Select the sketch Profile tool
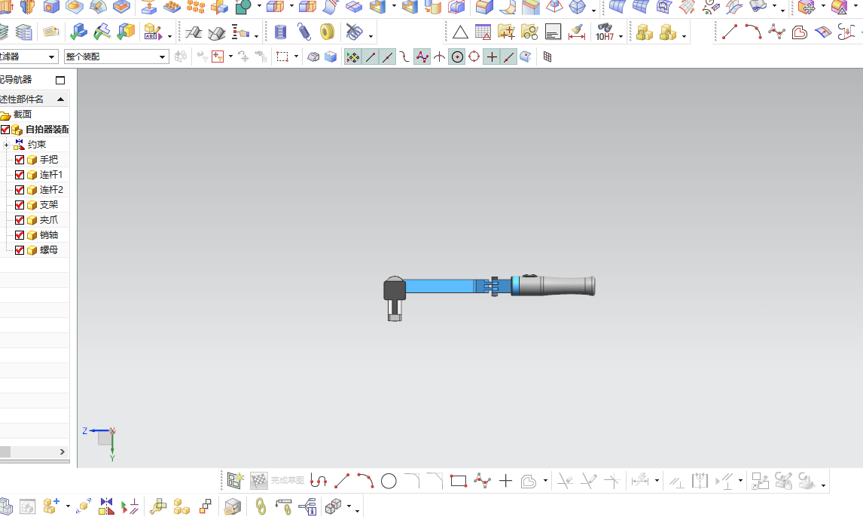The image size is (863, 517). [318, 482]
